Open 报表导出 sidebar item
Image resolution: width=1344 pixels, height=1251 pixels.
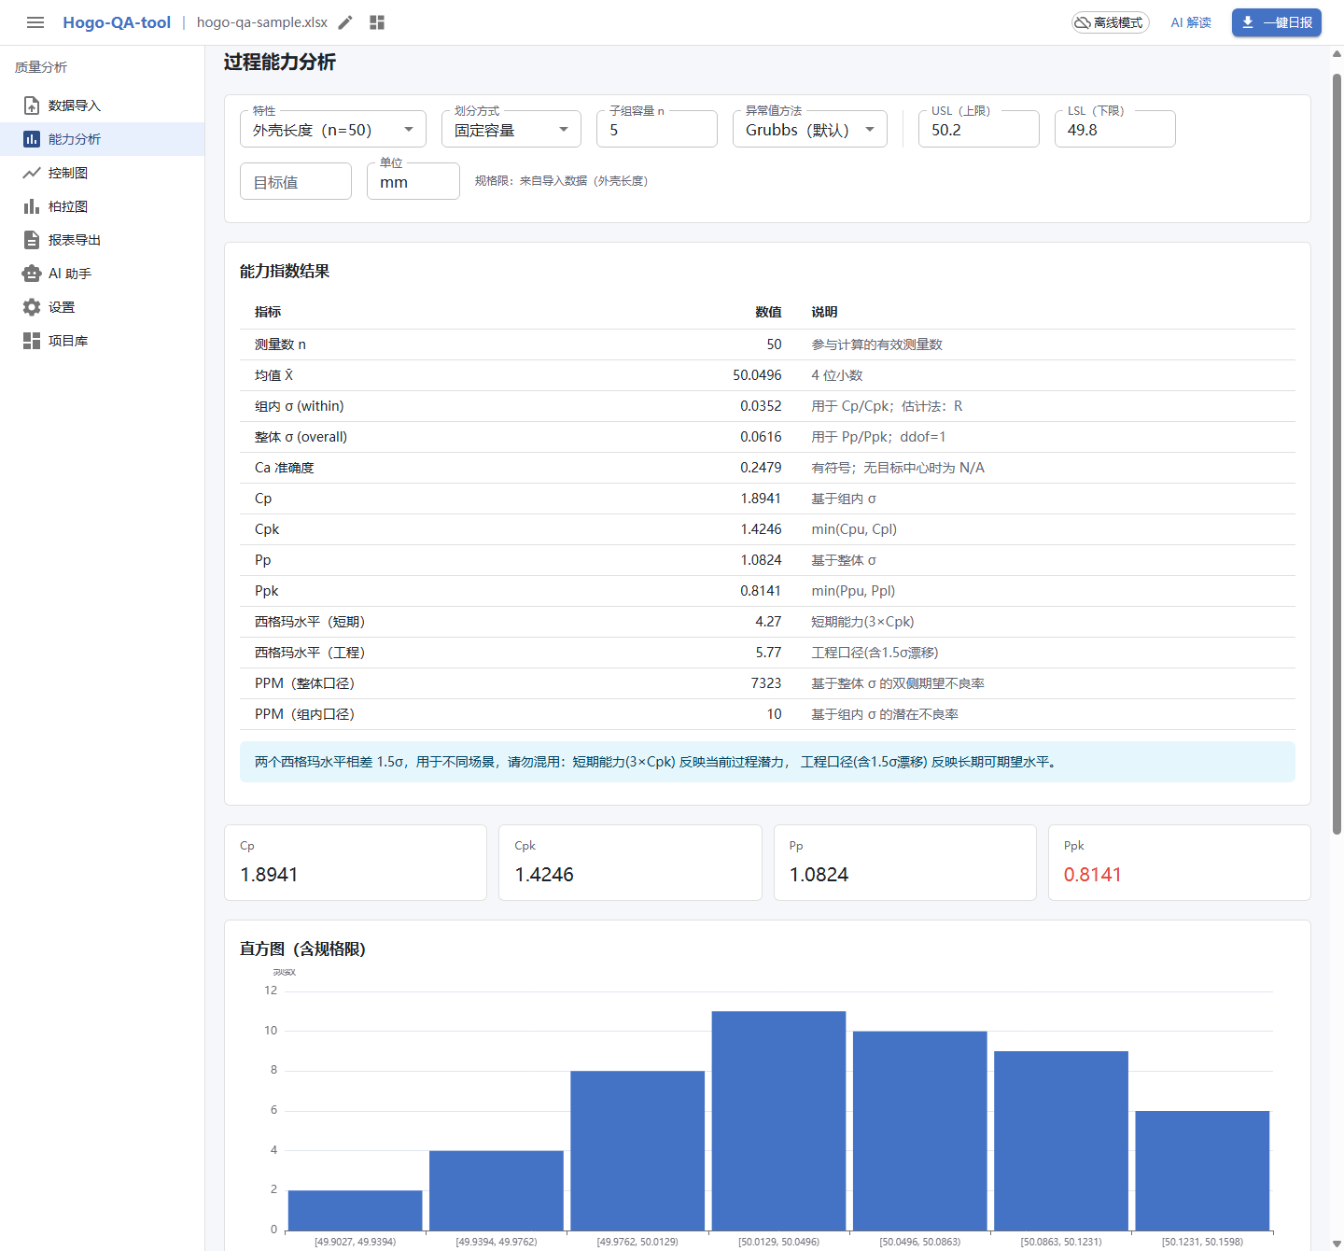(x=102, y=240)
